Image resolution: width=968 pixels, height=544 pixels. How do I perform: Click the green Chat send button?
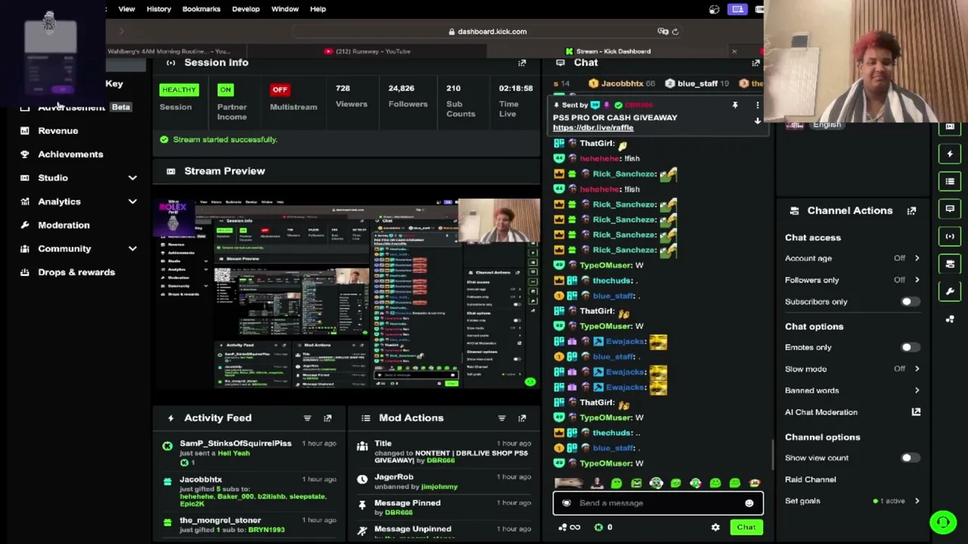coord(746,527)
